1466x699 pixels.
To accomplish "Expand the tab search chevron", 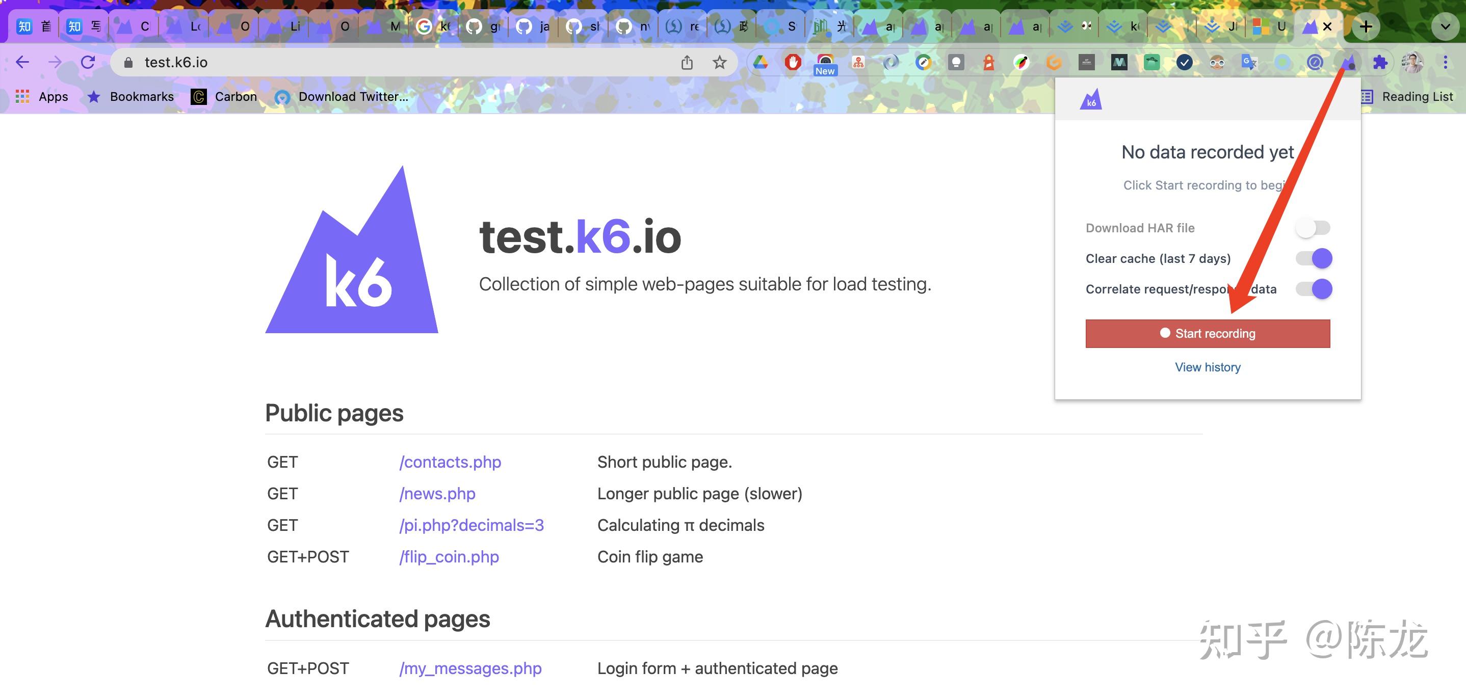I will click(1445, 26).
